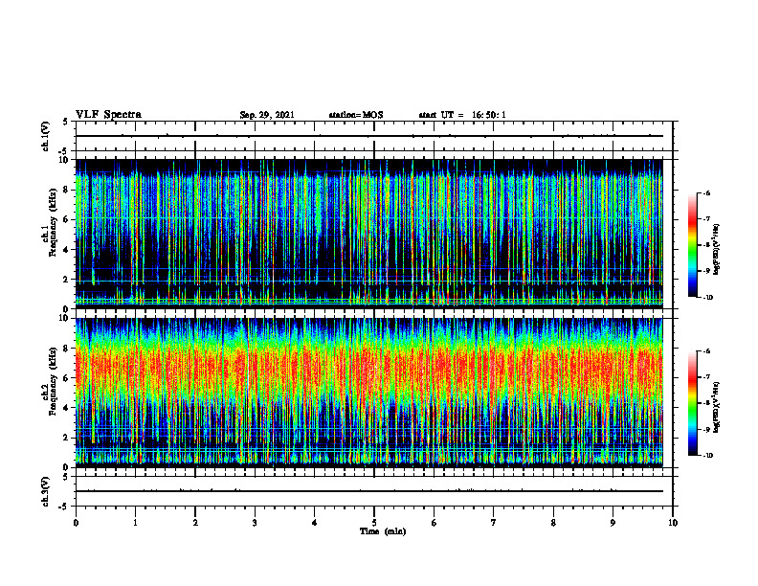This screenshot has height=586, width=758.
Task: Click the ch.1 spectrogram color bar
Action: pyautogui.click(x=692, y=245)
